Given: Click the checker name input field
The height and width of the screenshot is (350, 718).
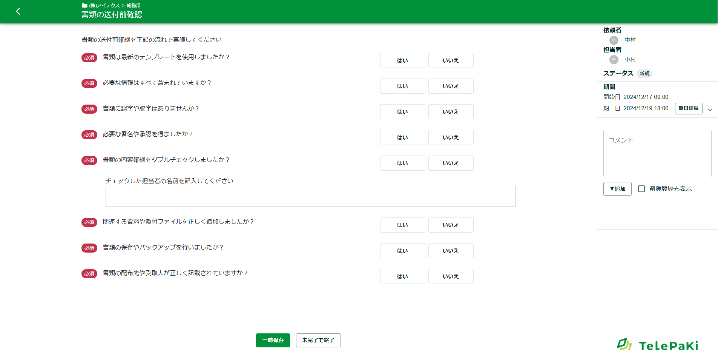Looking at the screenshot, I should [310, 196].
